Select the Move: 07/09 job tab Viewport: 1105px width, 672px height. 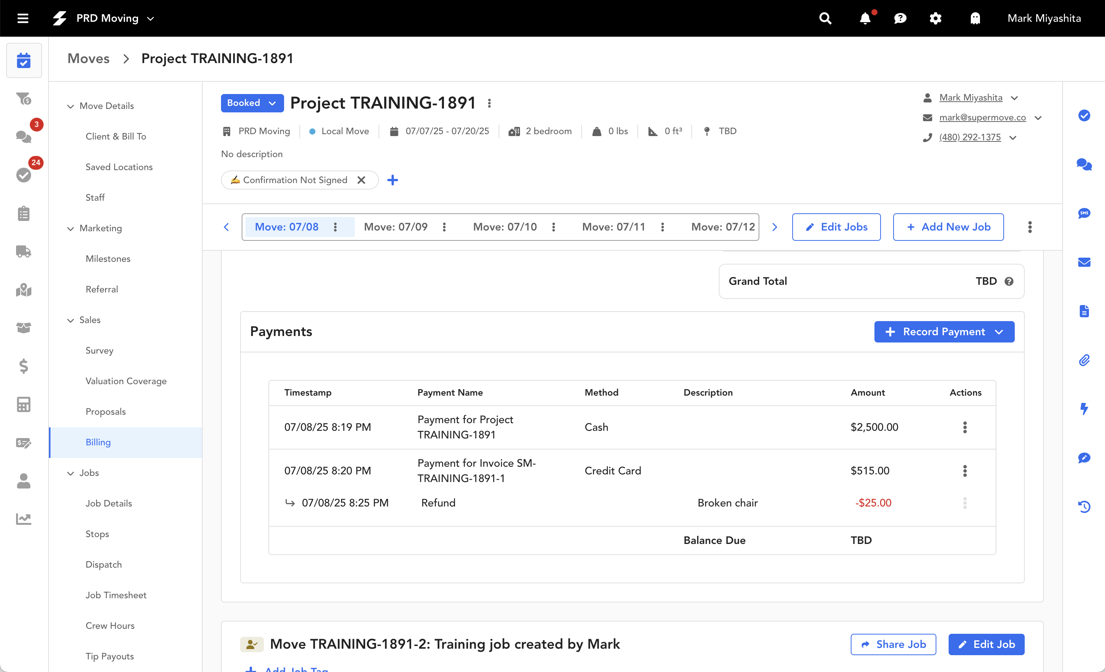click(x=395, y=227)
